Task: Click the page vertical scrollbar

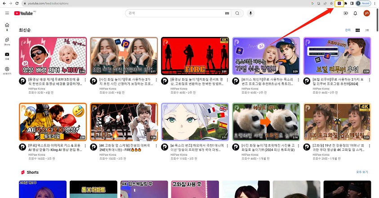Action: point(377,20)
